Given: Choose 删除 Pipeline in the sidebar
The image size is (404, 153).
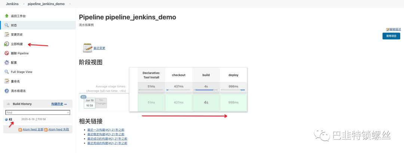Looking at the screenshot, I should (20, 53).
